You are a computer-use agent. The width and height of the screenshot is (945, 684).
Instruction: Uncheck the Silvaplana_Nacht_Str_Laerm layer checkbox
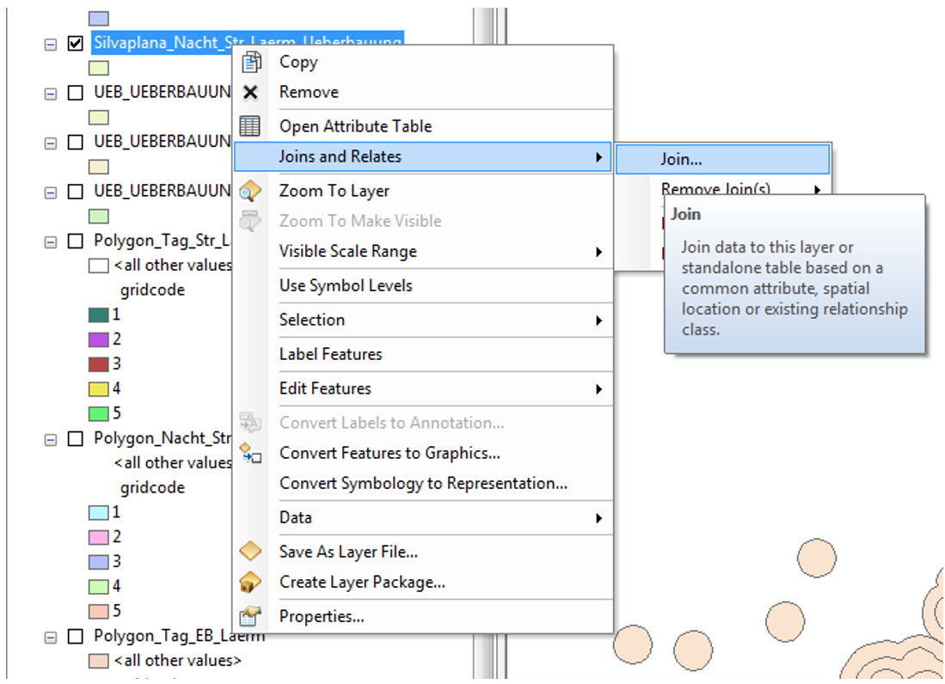tap(75, 43)
